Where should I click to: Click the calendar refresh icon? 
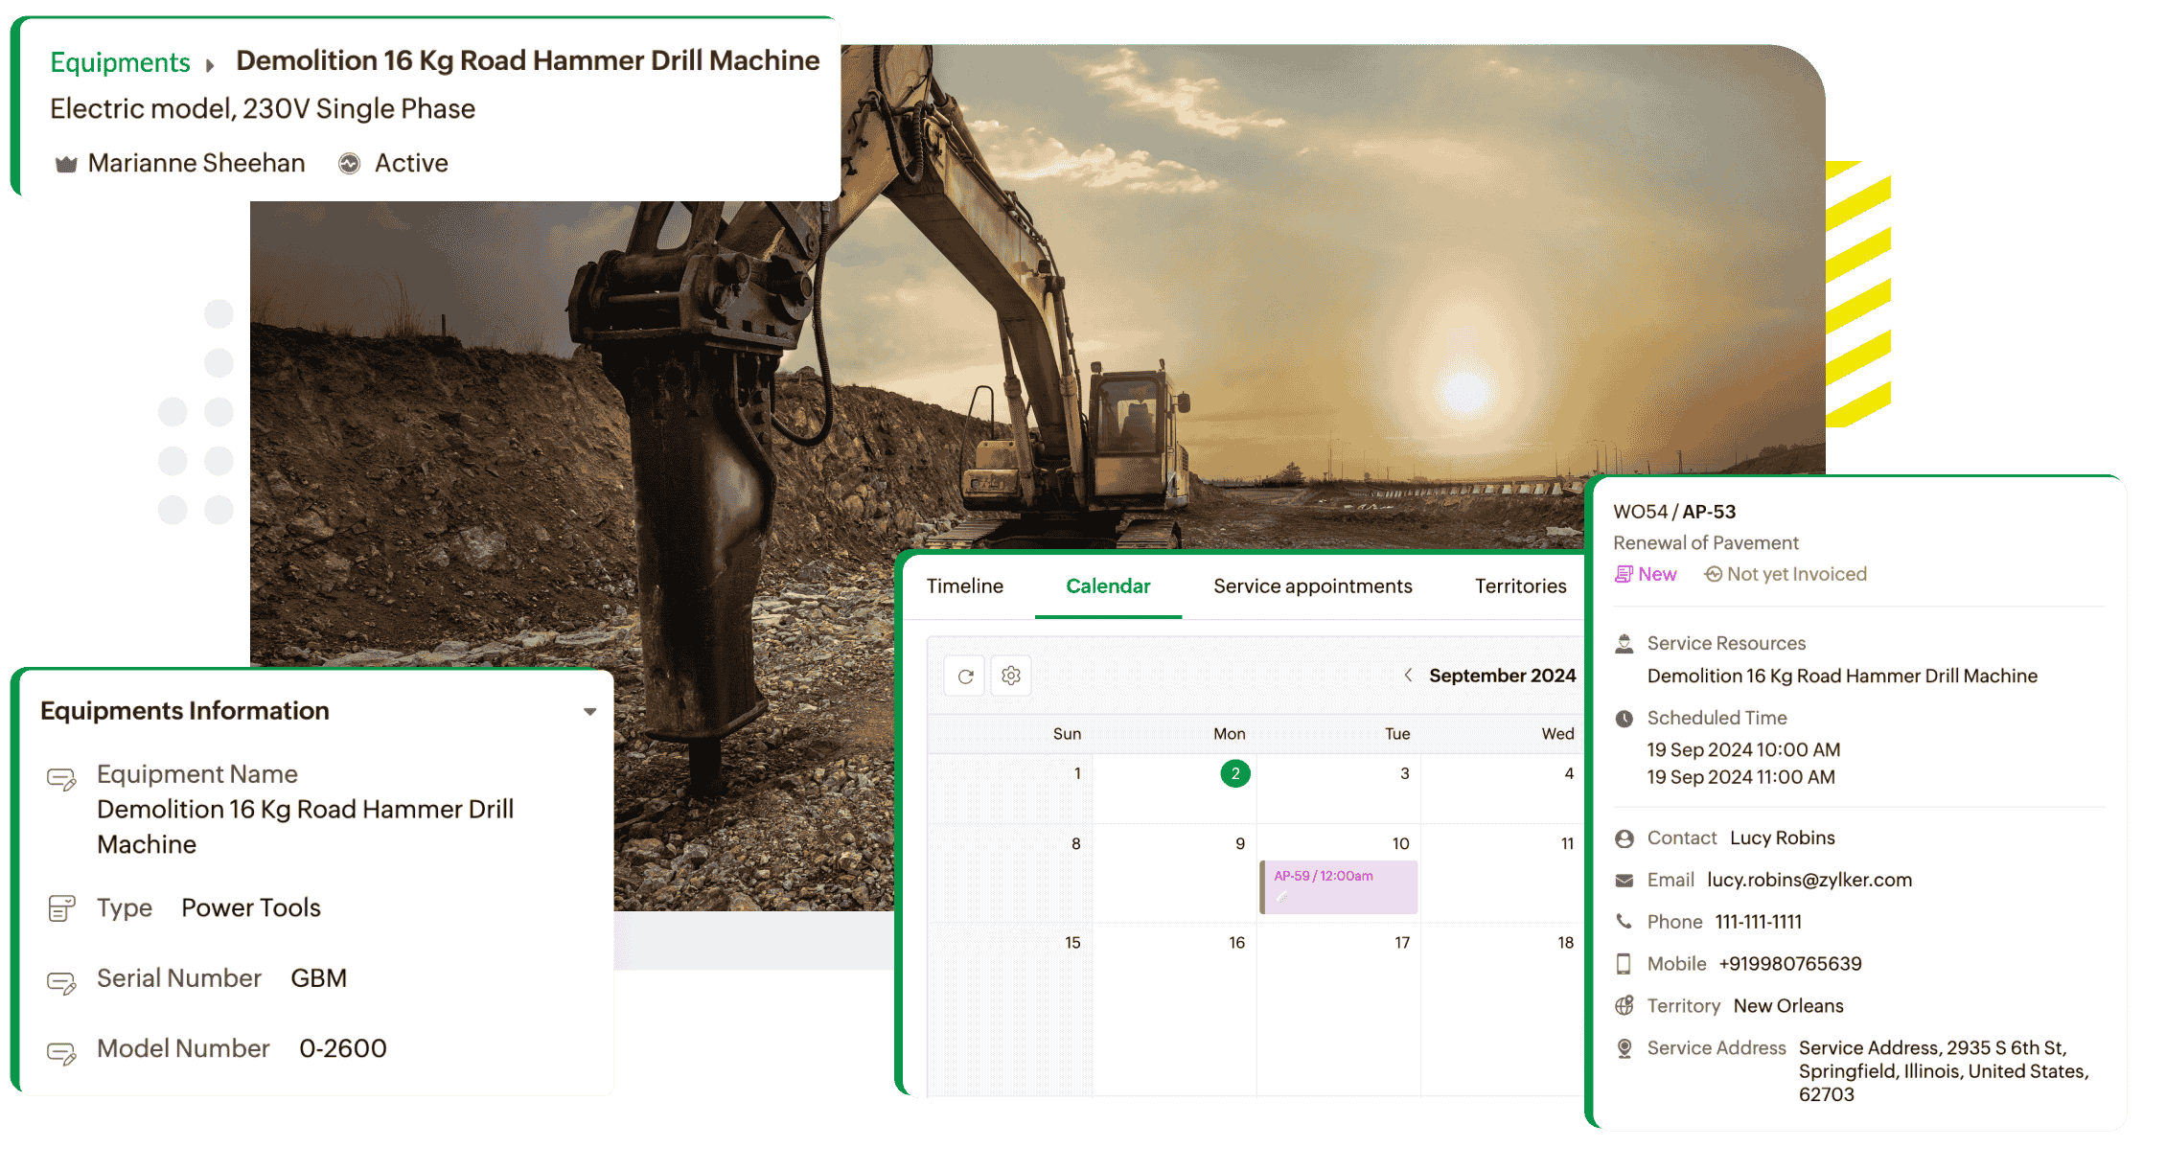tap(965, 677)
